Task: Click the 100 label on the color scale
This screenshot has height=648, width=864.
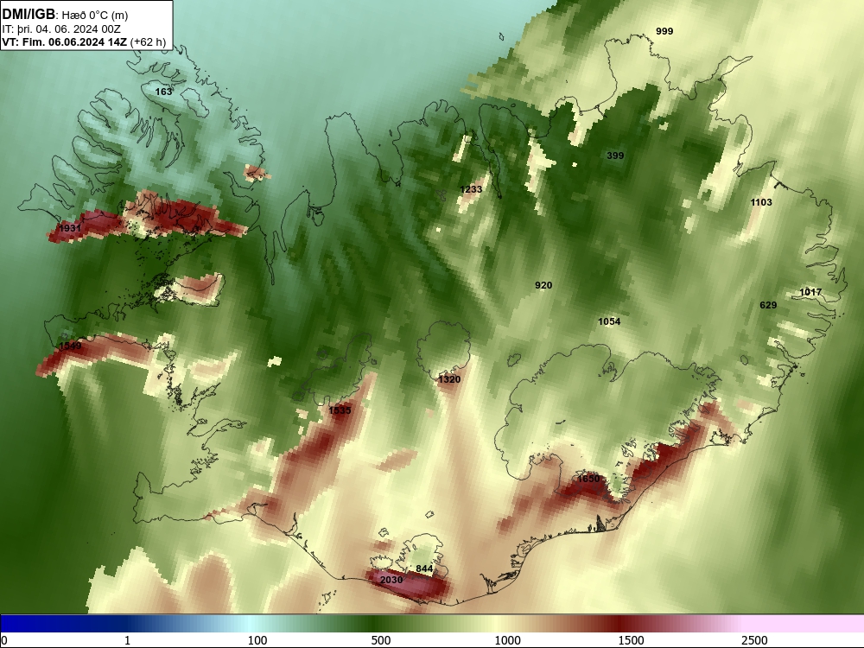Action: [x=257, y=640]
